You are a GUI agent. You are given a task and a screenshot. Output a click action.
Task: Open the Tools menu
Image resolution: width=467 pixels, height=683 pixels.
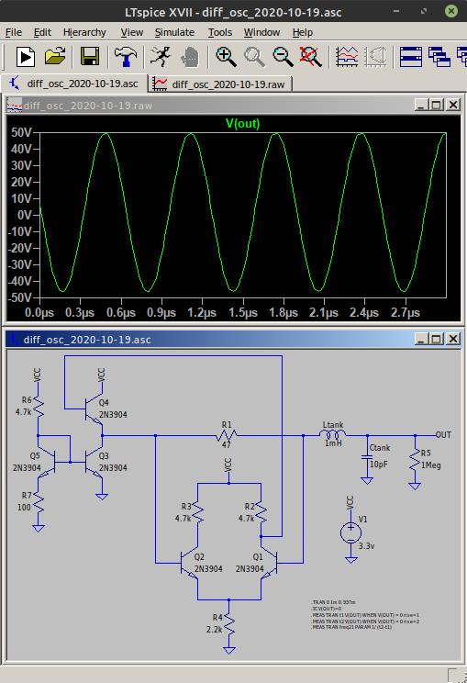coord(220,32)
